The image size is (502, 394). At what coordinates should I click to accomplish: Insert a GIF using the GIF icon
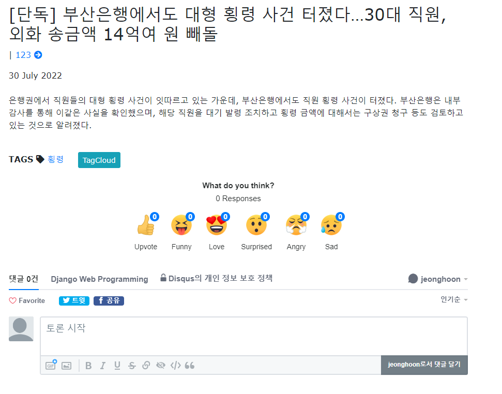point(51,365)
